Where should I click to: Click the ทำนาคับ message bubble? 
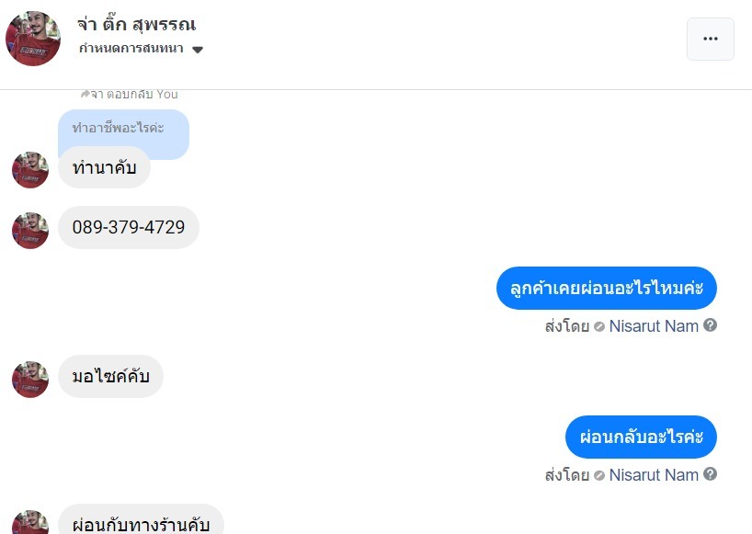(104, 168)
